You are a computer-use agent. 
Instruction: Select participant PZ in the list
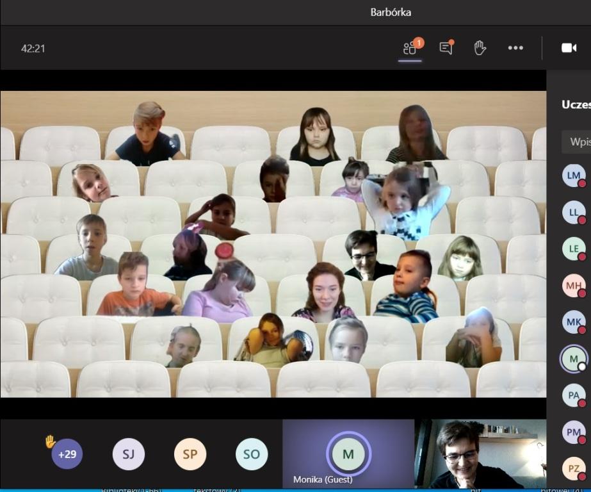pyautogui.click(x=574, y=468)
